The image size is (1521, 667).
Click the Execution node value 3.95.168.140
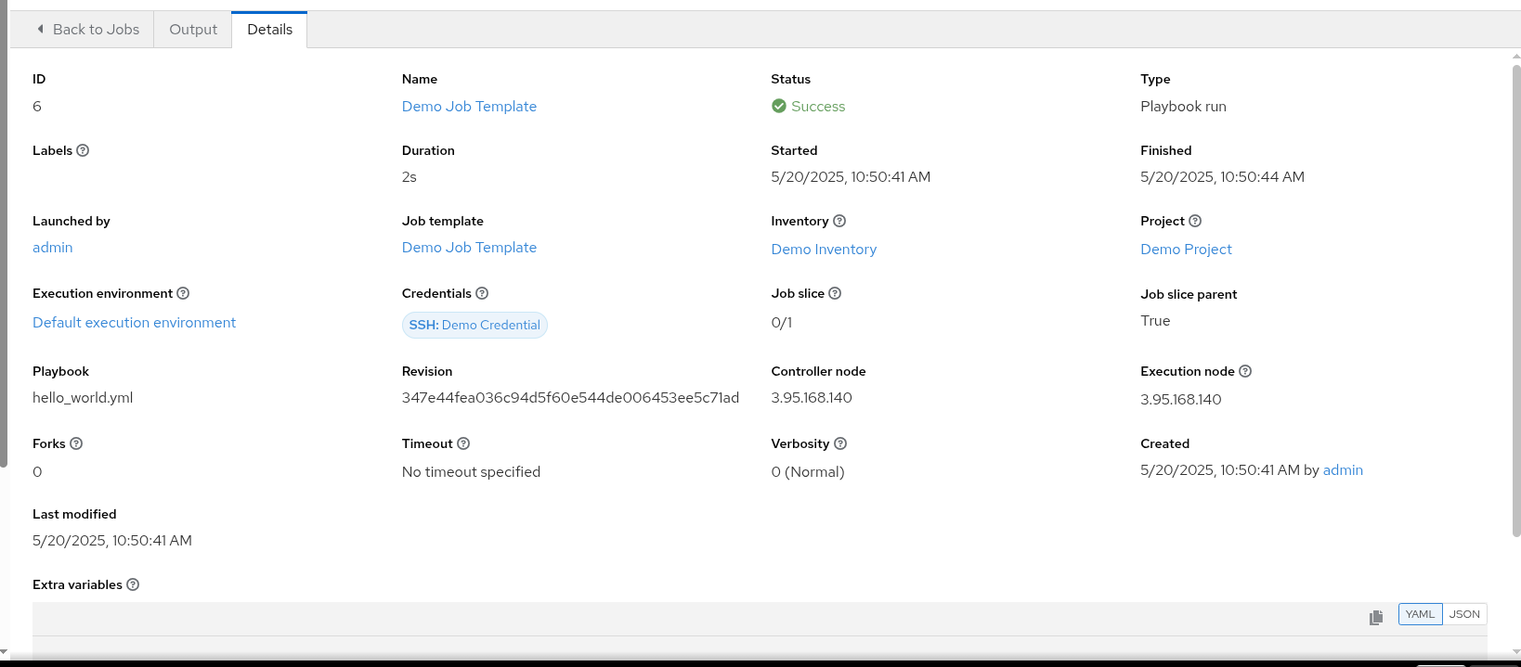coord(1181,400)
